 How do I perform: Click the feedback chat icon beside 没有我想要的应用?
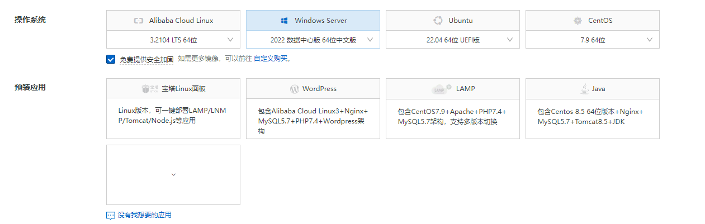click(x=111, y=215)
